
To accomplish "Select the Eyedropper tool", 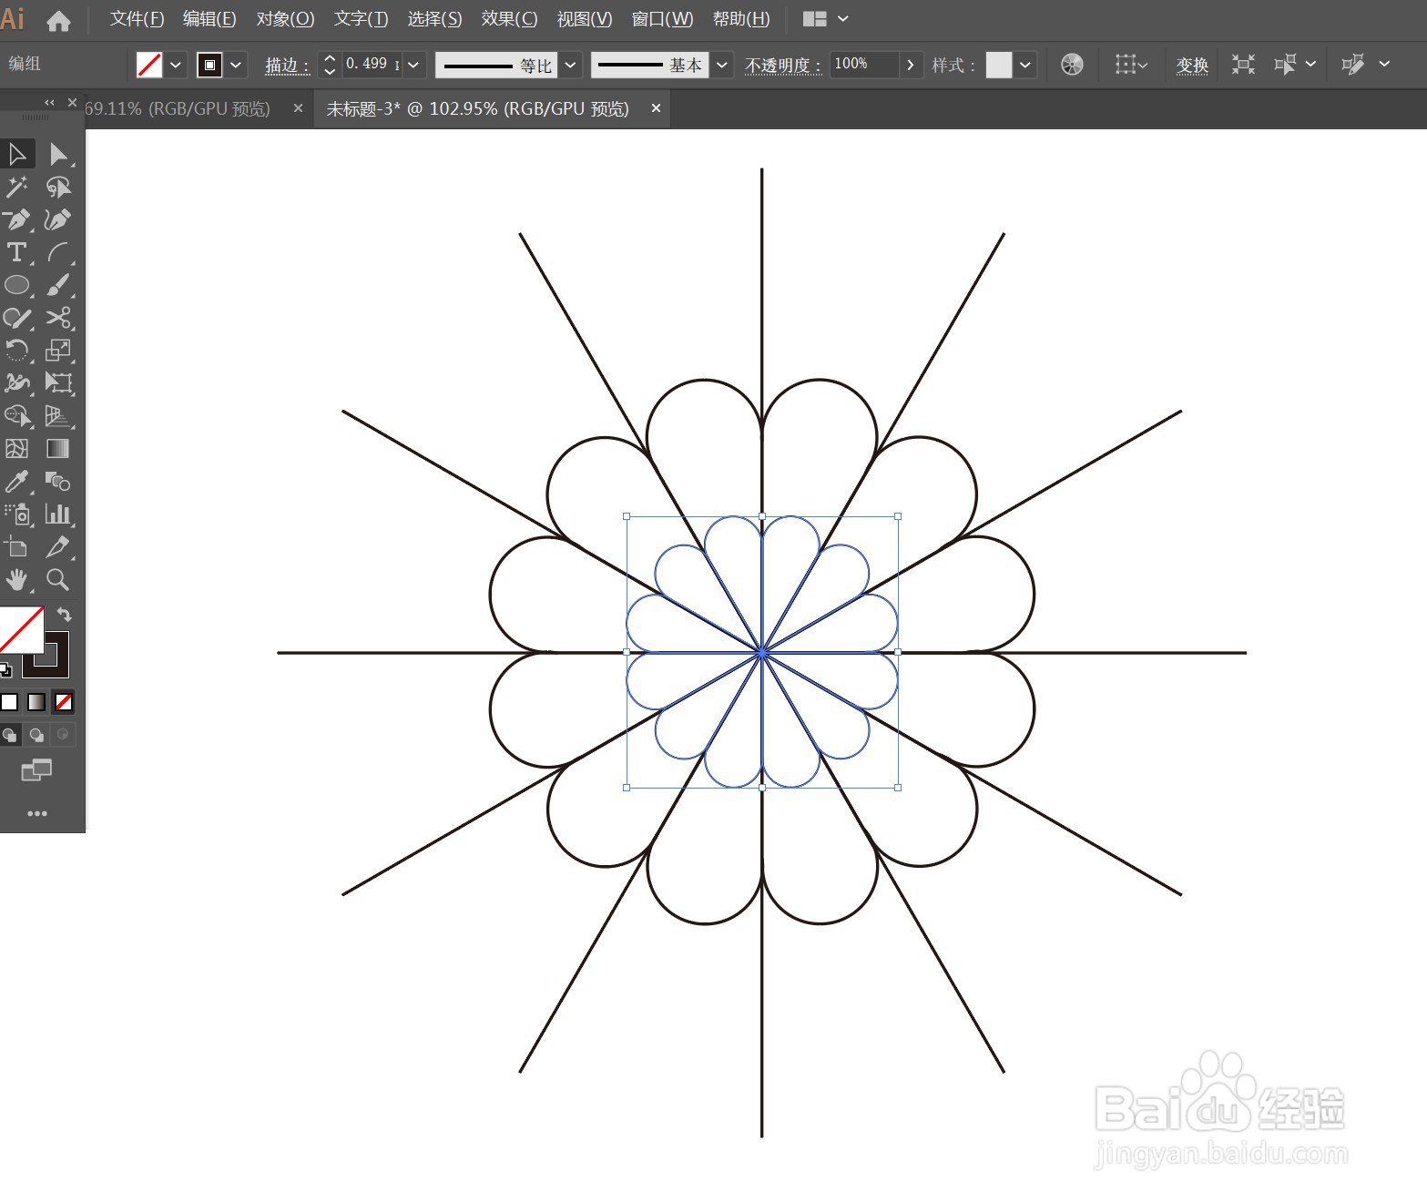I will (x=17, y=482).
